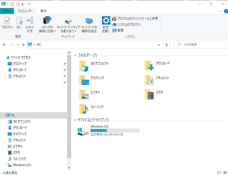This screenshot has width=228, height=175.
Task: Click the PCの検索 search box
Action: pyautogui.click(x=200, y=45)
